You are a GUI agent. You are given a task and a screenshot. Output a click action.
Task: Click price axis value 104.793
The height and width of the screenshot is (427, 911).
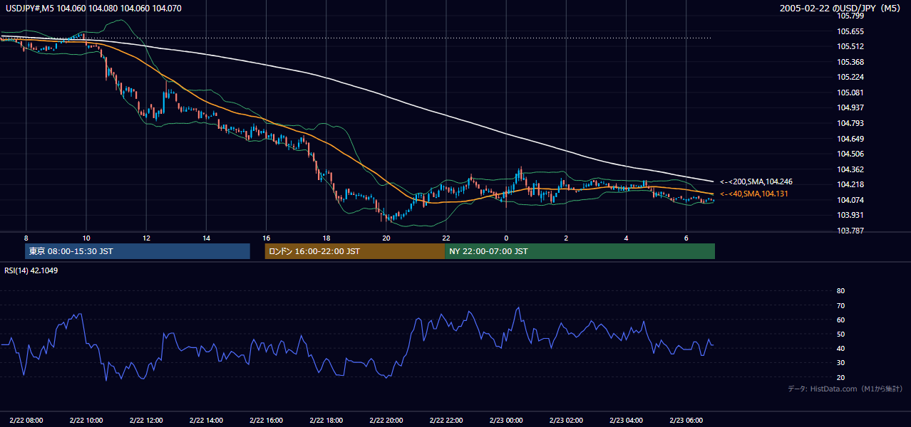(x=850, y=123)
